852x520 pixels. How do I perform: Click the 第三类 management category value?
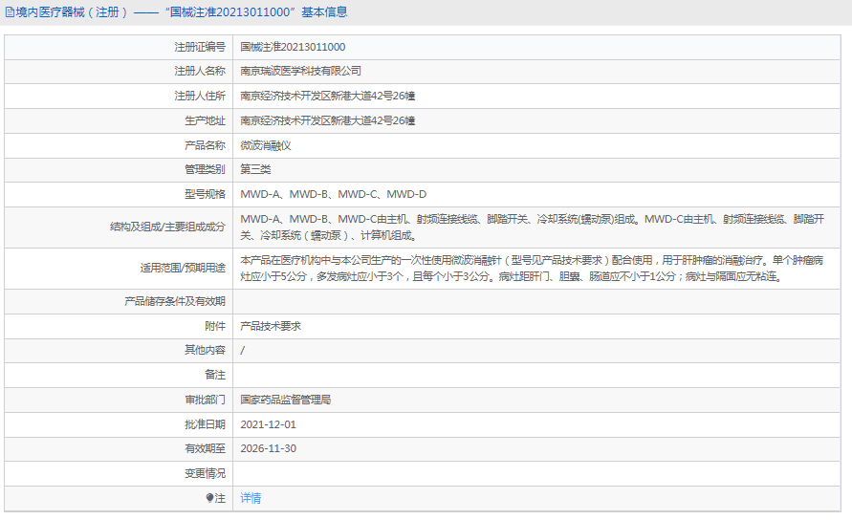click(255, 169)
